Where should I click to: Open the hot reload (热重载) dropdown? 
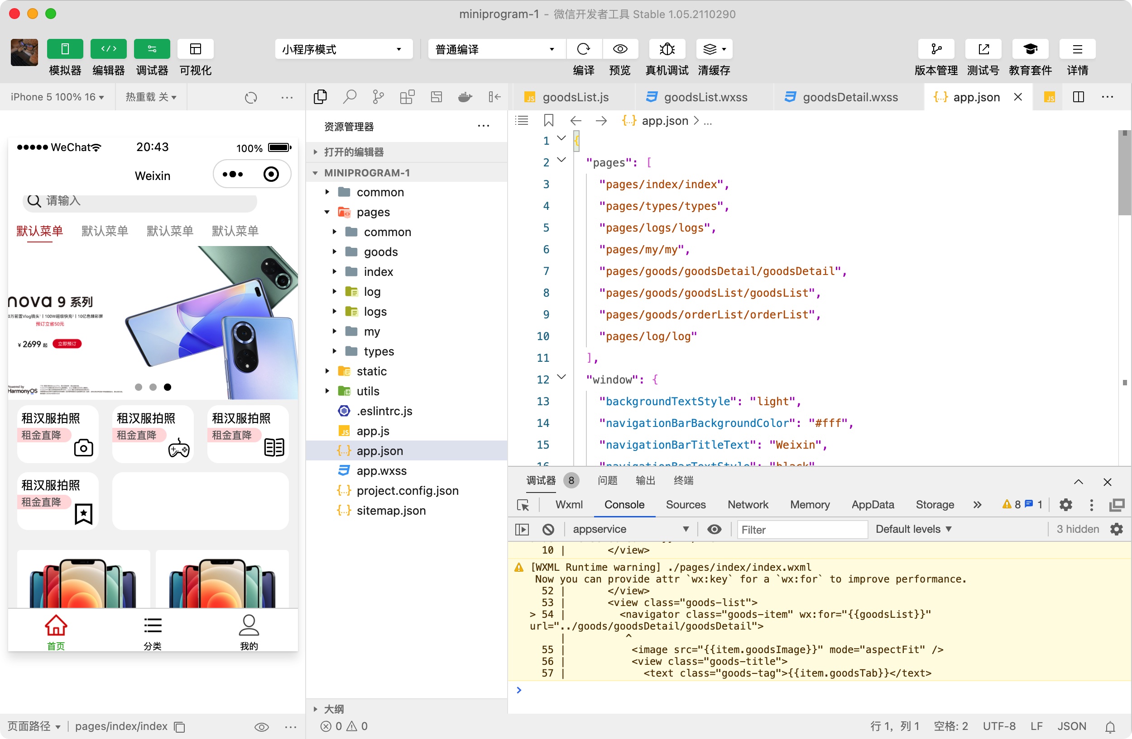point(151,97)
